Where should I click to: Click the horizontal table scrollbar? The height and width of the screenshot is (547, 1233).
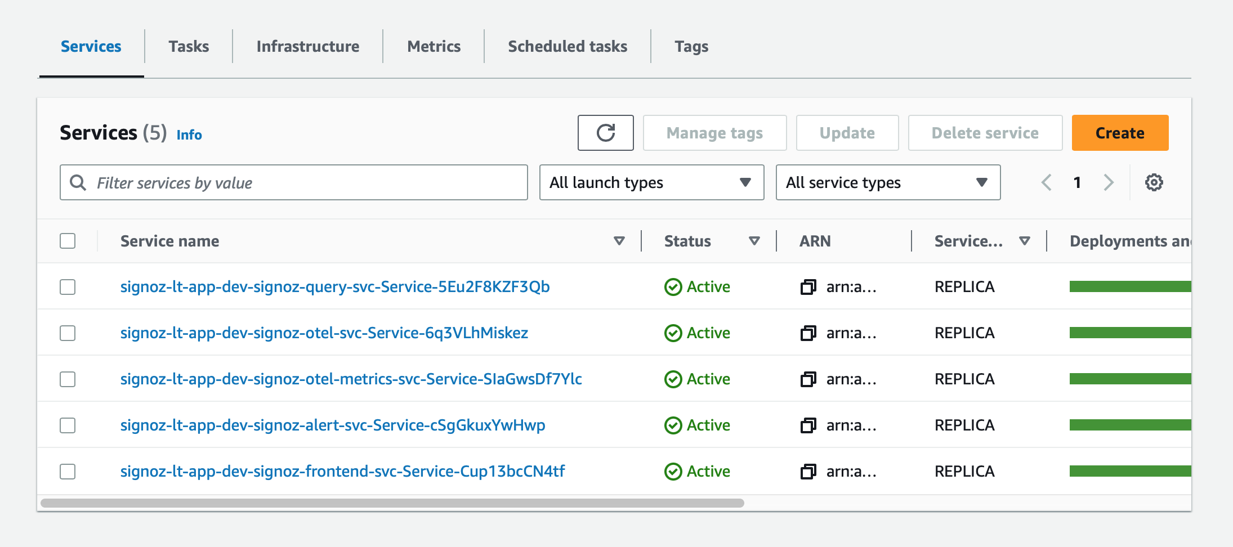[x=392, y=503]
